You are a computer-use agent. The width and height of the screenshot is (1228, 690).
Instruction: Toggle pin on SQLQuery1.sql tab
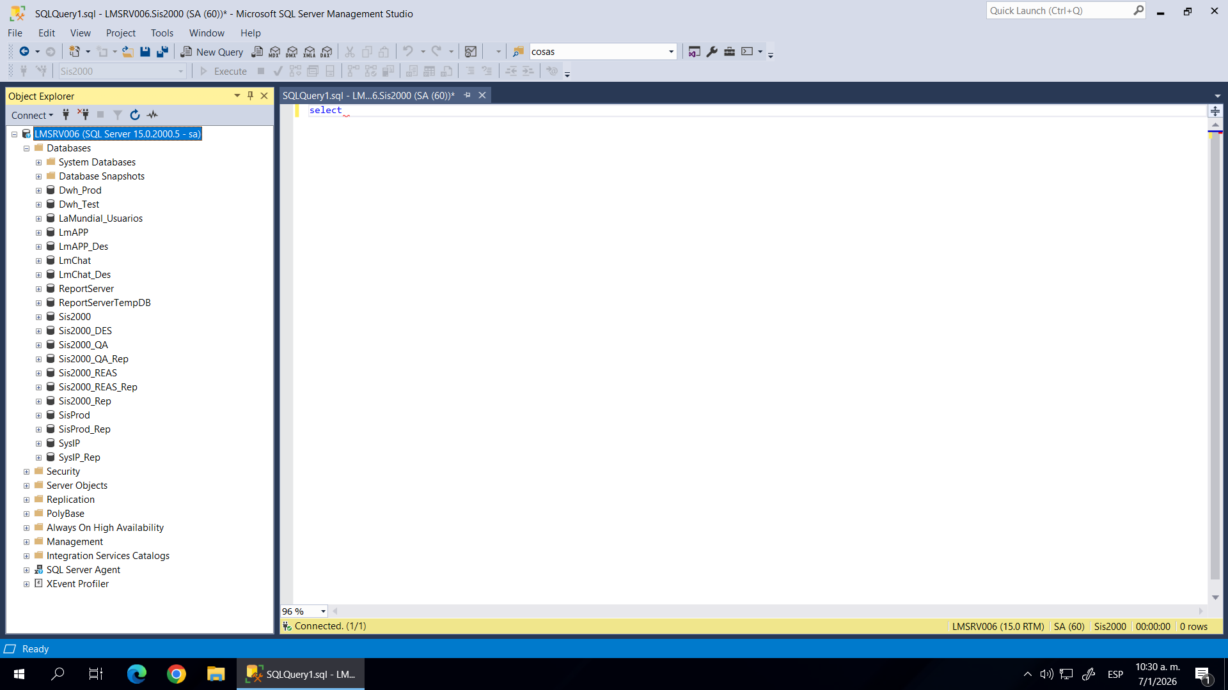coord(468,95)
